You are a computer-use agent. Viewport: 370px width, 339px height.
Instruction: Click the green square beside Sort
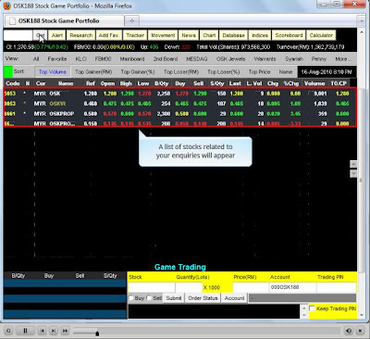[x=8, y=71]
